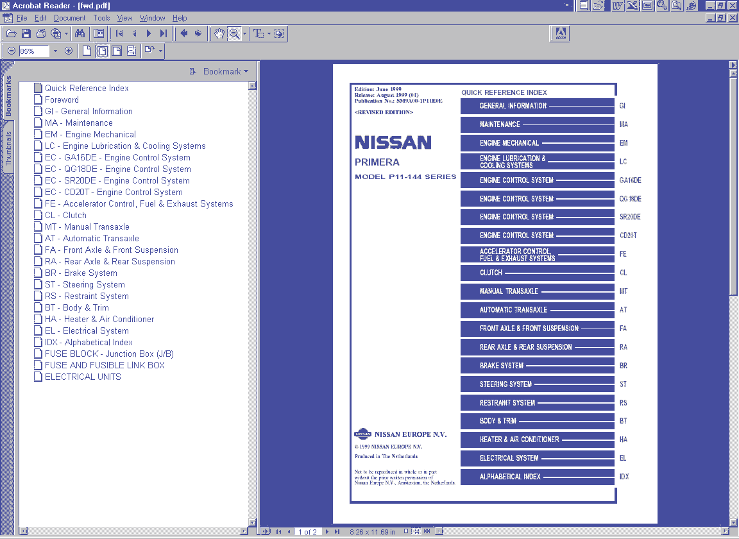Image resolution: width=739 pixels, height=539 pixels.
Task: Click the Go to next view arrow
Action: 198,33
